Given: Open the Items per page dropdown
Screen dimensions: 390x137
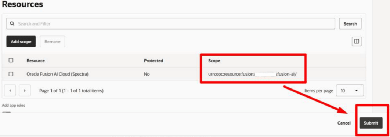Looking at the screenshot, I should click(350, 91).
